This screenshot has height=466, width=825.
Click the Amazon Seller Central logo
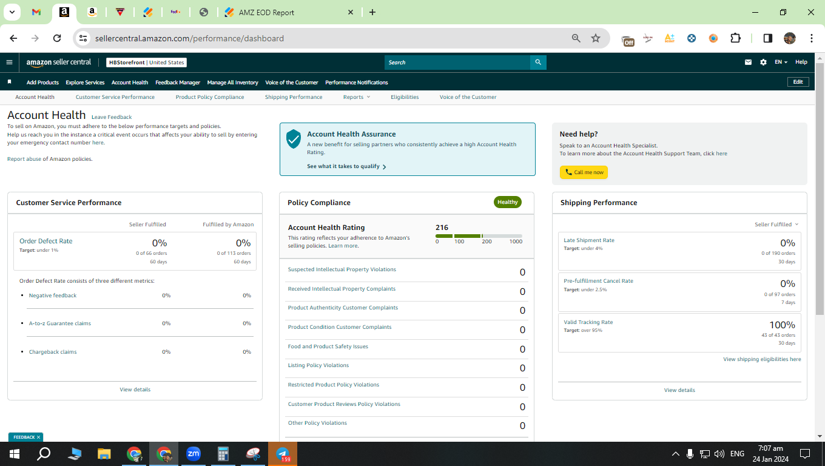tap(59, 62)
